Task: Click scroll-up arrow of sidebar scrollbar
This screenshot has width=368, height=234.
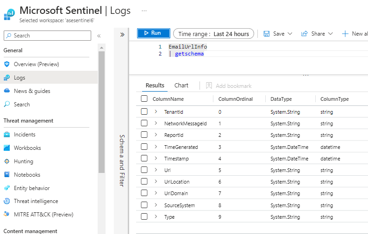Action: [x=101, y=48]
